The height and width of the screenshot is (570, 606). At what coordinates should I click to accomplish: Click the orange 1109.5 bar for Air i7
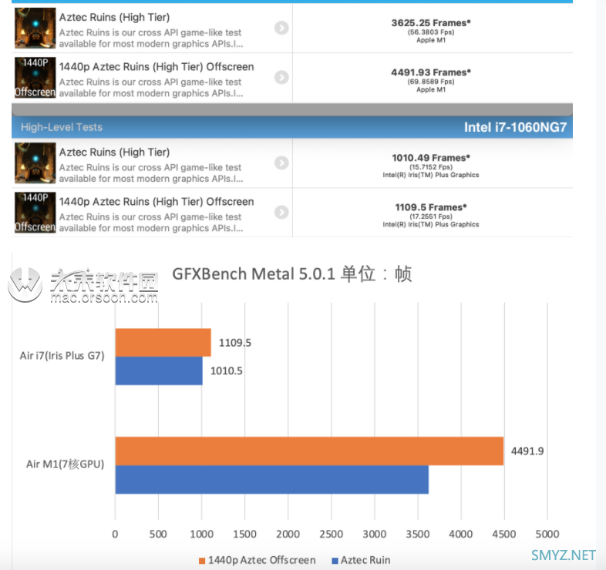[163, 343]
